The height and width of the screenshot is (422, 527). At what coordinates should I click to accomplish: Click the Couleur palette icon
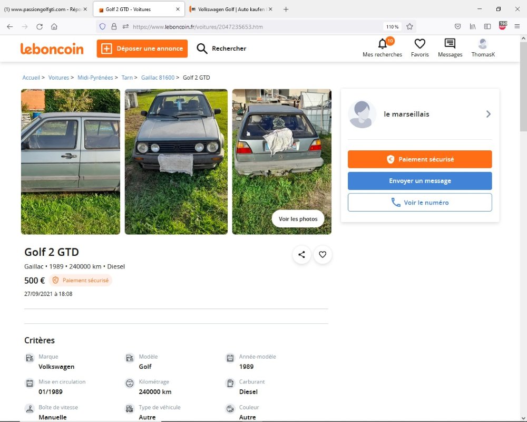[x=230, y=409]
